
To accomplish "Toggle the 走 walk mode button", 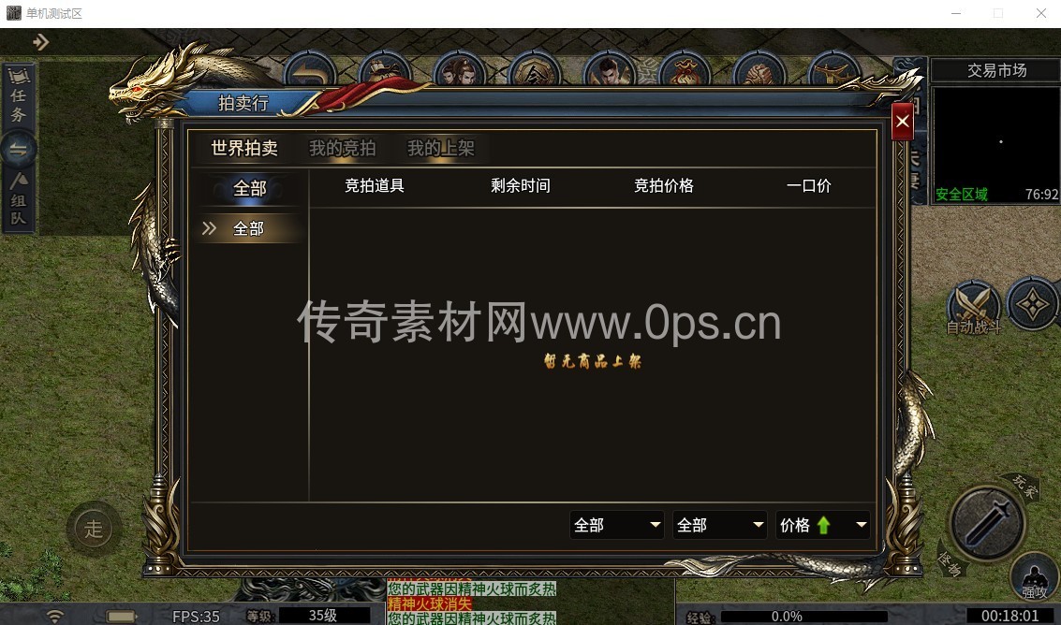I will click(94, 529).
